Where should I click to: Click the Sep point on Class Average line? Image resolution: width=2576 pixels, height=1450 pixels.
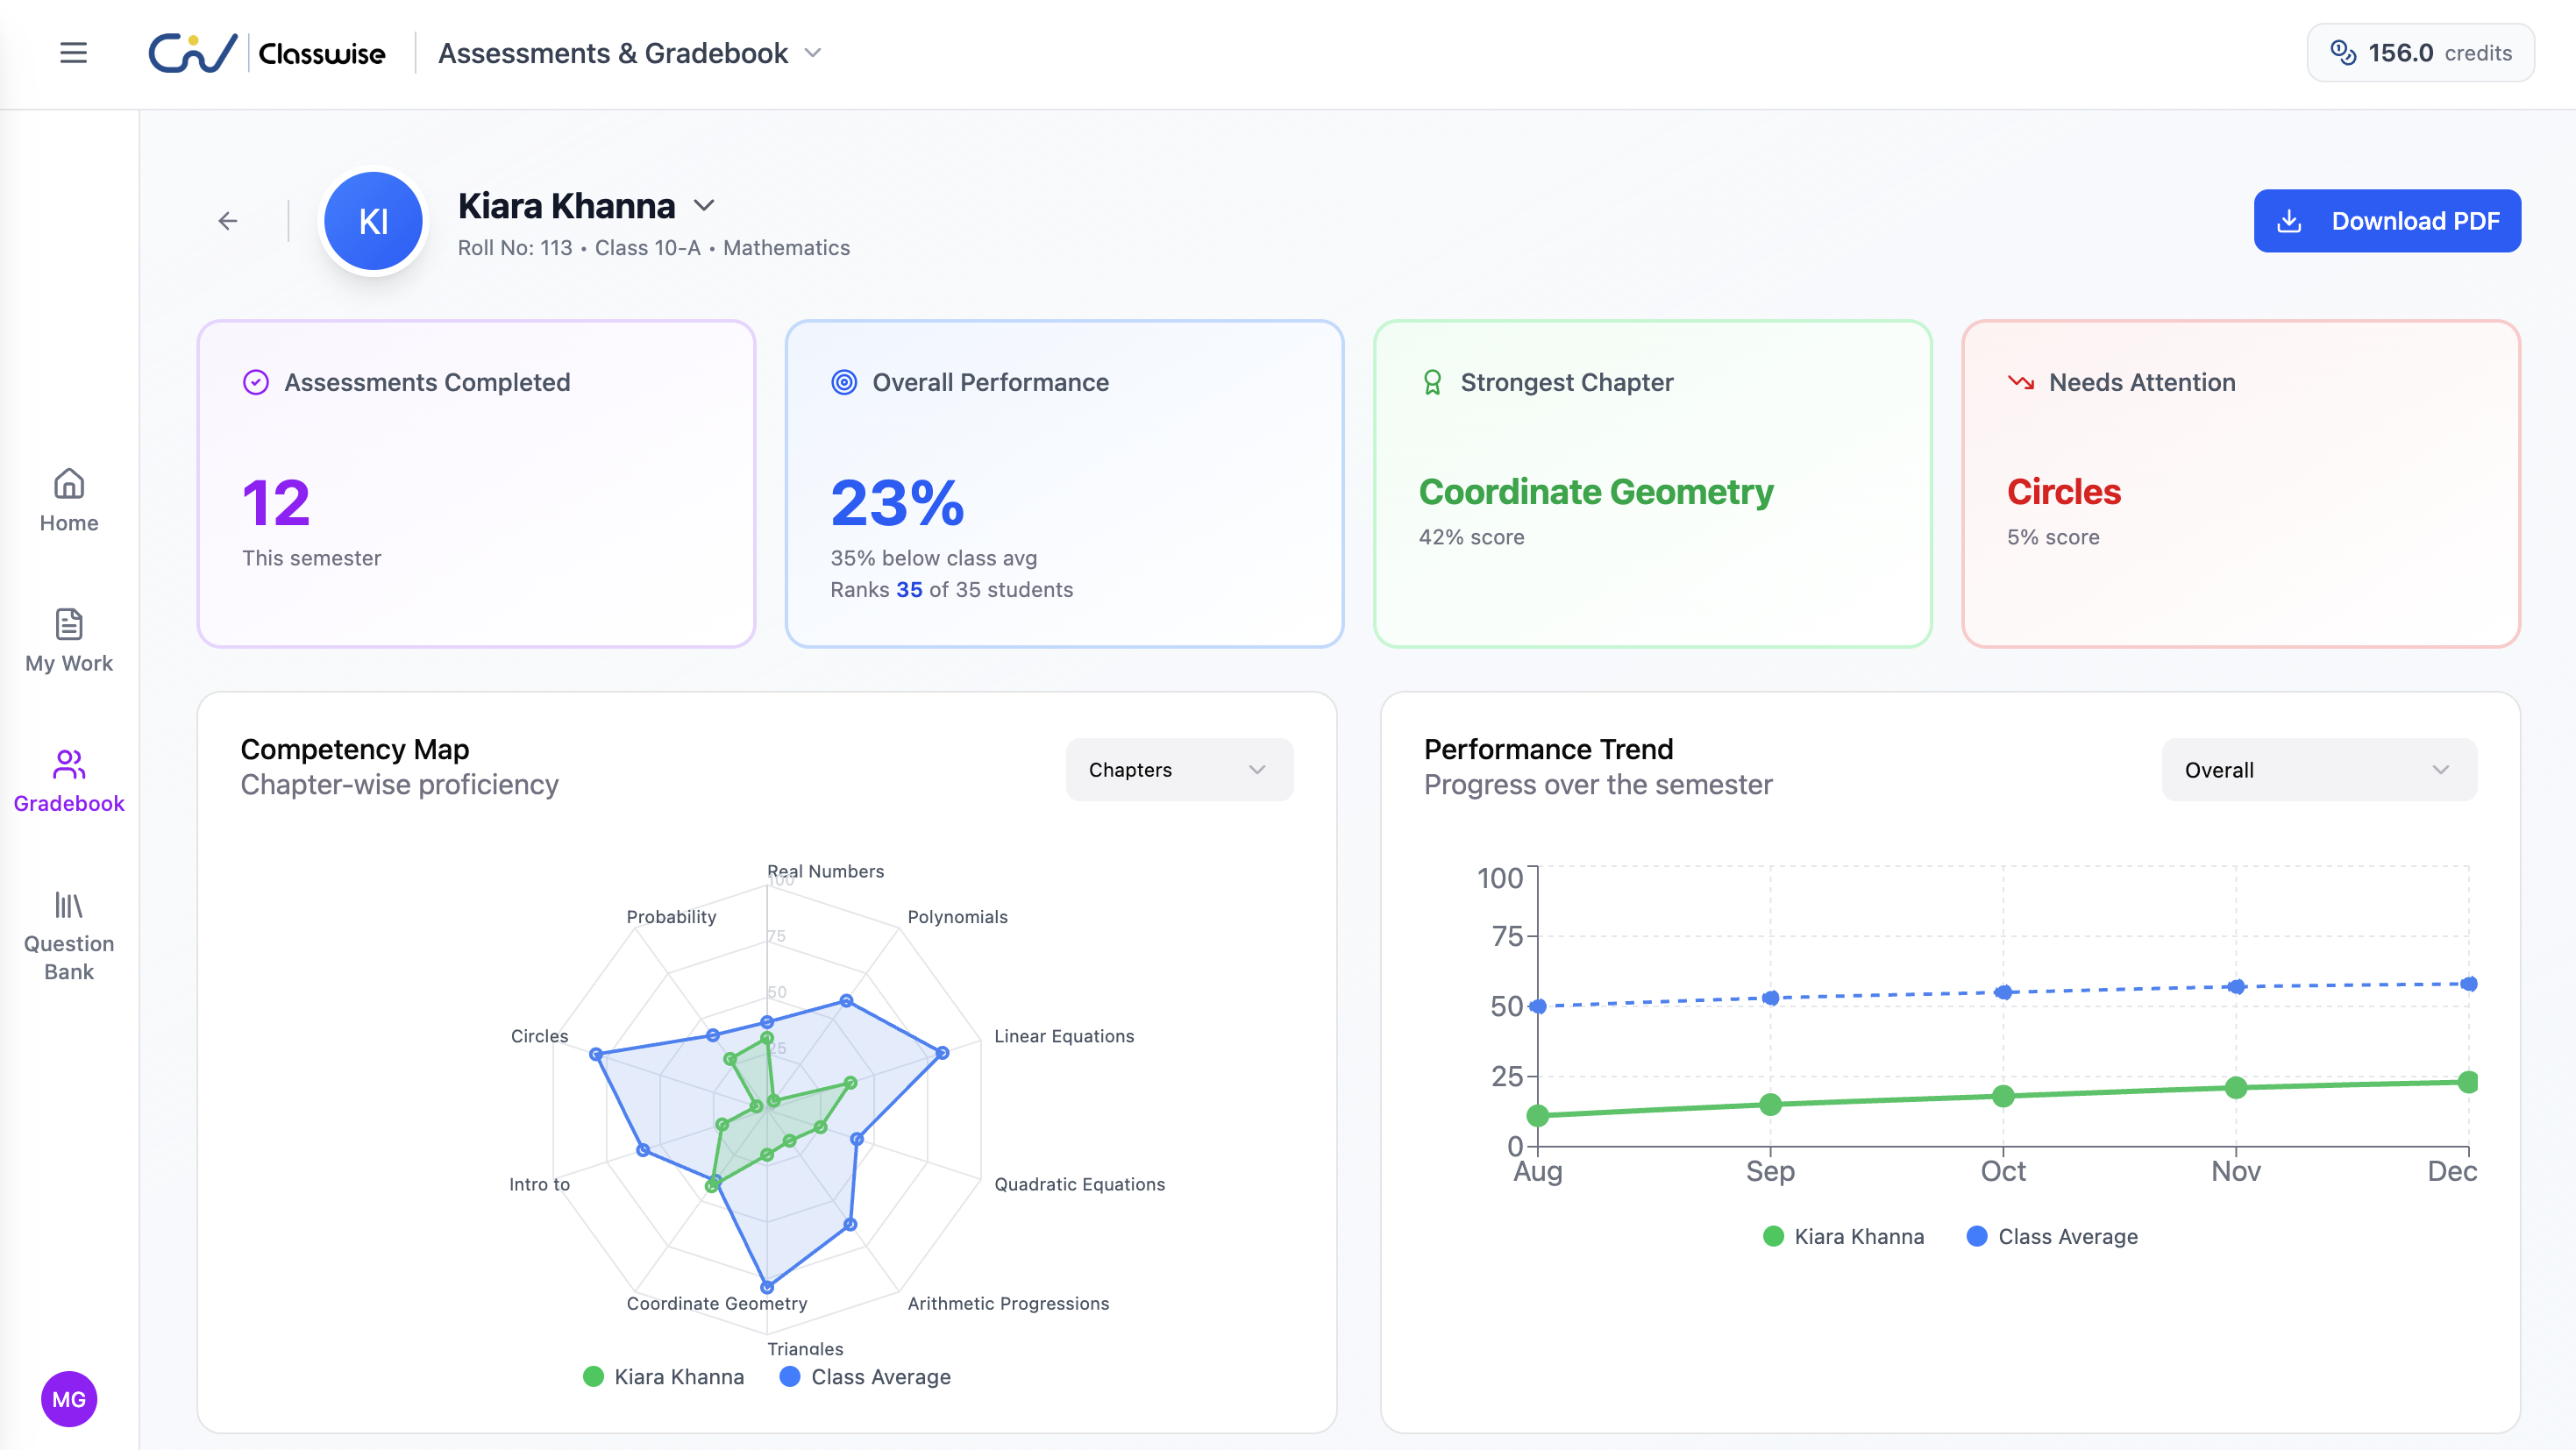click(1770, 998)
